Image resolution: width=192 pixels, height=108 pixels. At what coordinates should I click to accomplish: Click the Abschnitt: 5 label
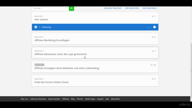pos(39,79)
